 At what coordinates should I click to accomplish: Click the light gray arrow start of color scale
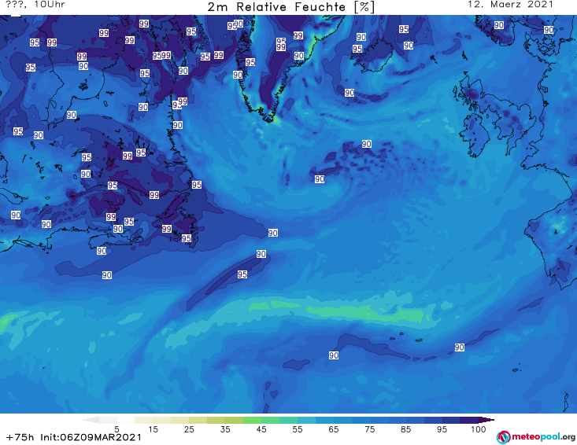[x=91, y=420]
